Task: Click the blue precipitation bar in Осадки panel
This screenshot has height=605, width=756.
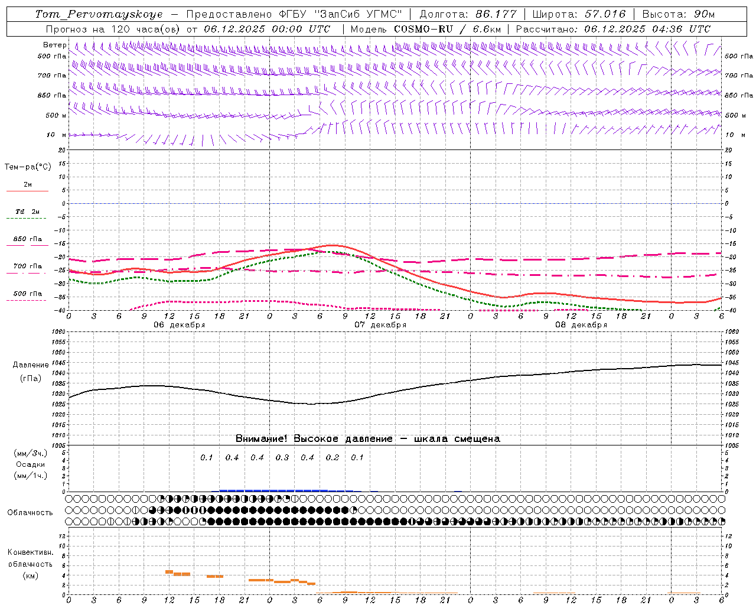Action: point(286,490)
